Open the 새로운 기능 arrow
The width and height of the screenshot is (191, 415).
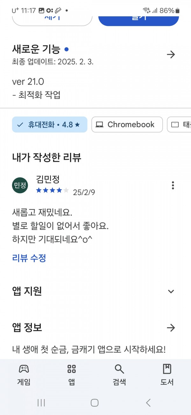(171, 55)
